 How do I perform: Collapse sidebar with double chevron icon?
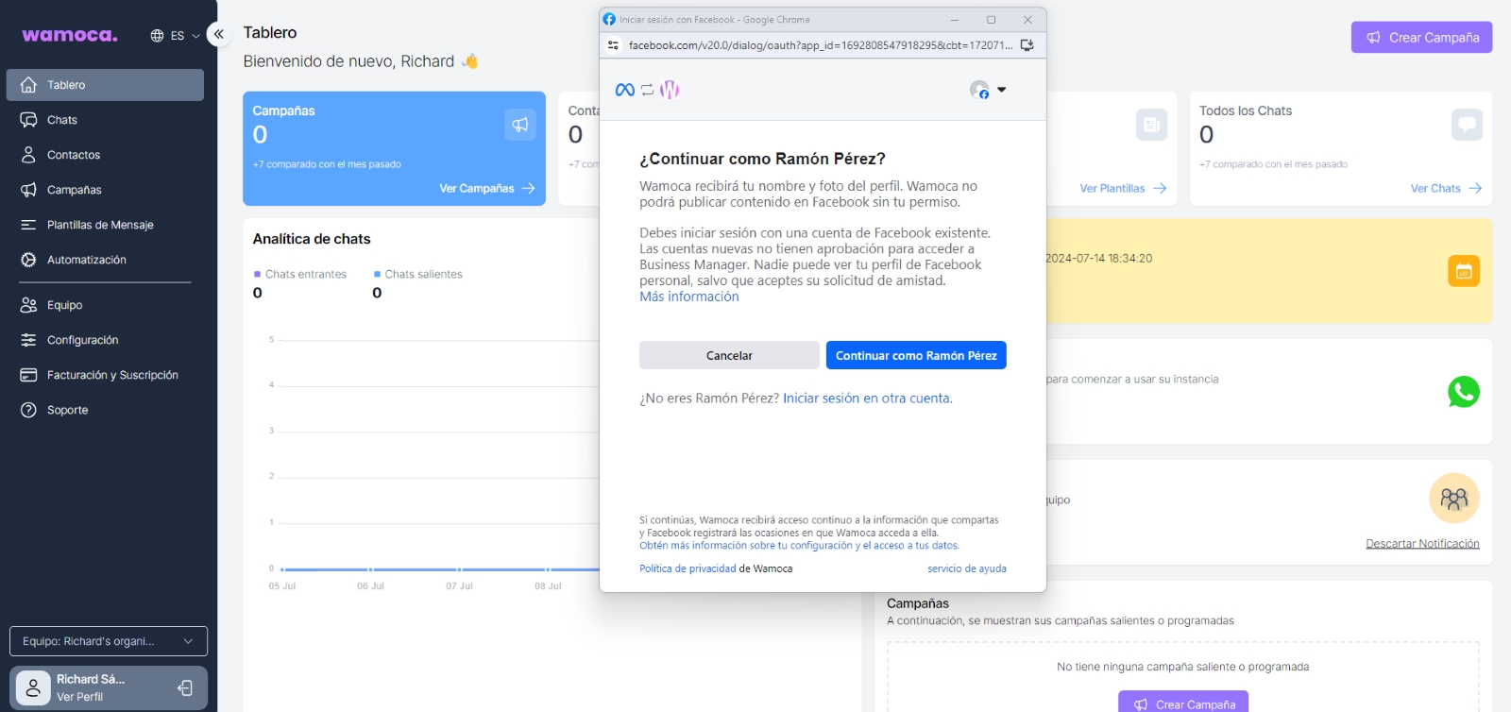(x=218, y=35)
